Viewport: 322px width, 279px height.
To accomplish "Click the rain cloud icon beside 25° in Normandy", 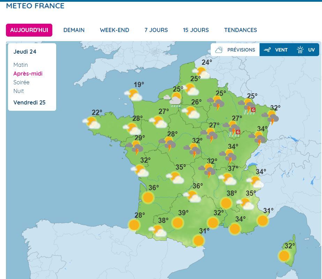I will pyautogui.click(x=172, y=99).
